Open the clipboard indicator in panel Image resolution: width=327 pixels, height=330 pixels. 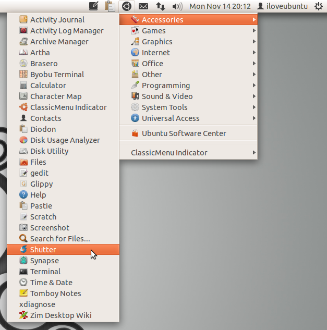(110, 6)
